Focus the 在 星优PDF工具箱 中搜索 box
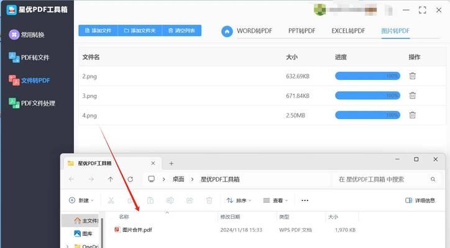The height and width of the screenshot is (248, 450). [x=386, y=179]
